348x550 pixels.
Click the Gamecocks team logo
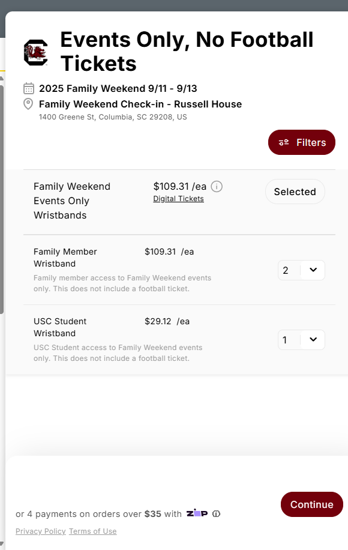pos(36,53)
